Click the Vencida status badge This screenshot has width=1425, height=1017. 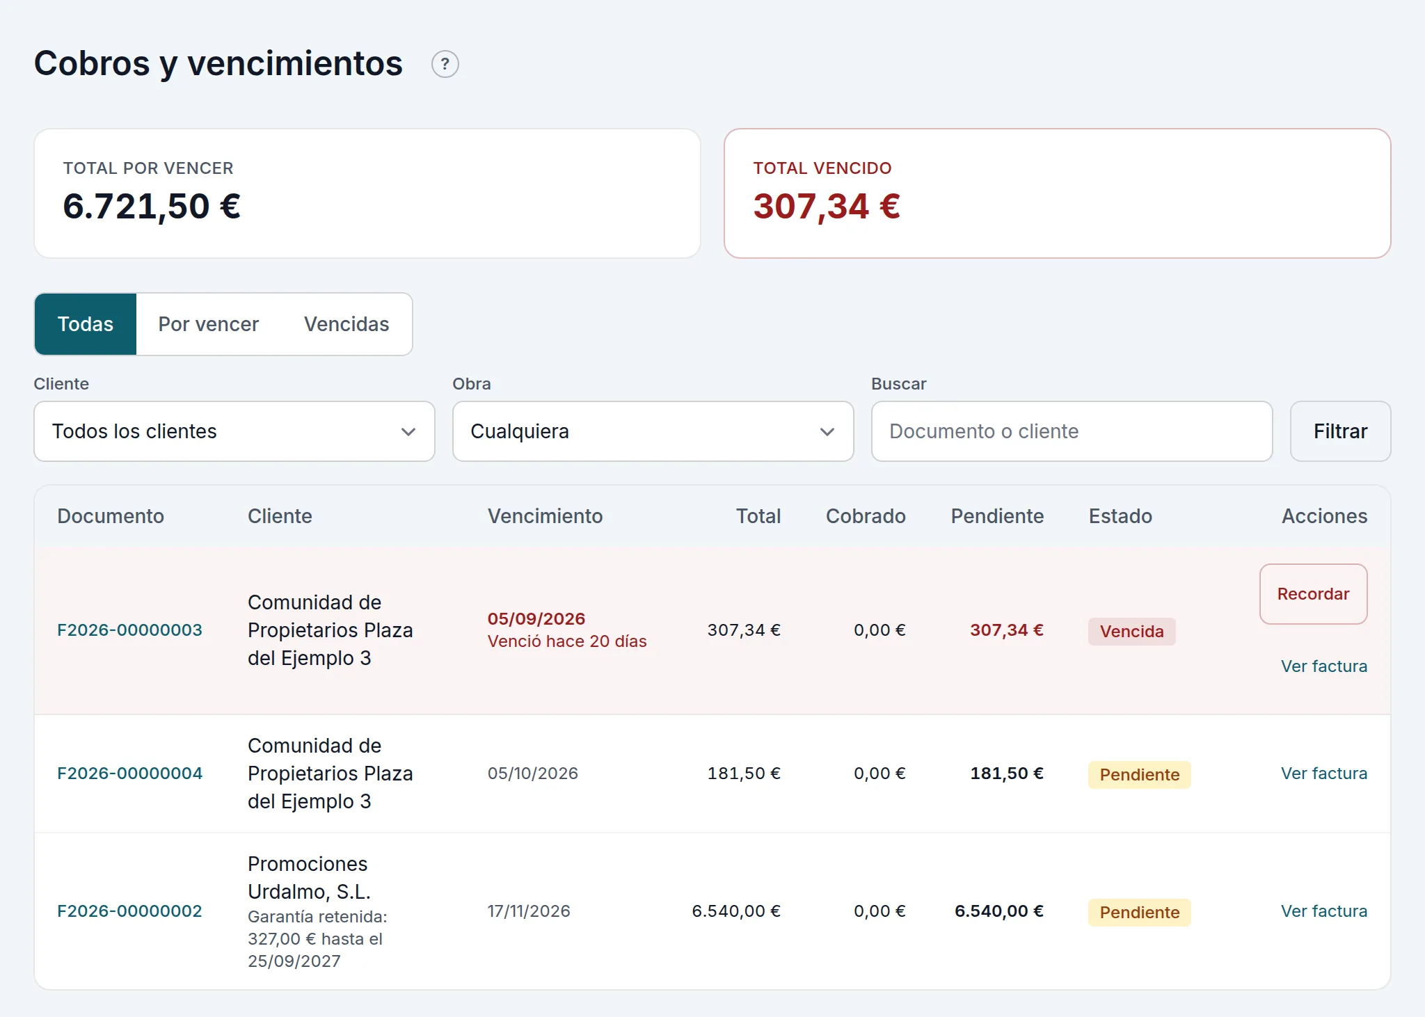(1131, 632)
